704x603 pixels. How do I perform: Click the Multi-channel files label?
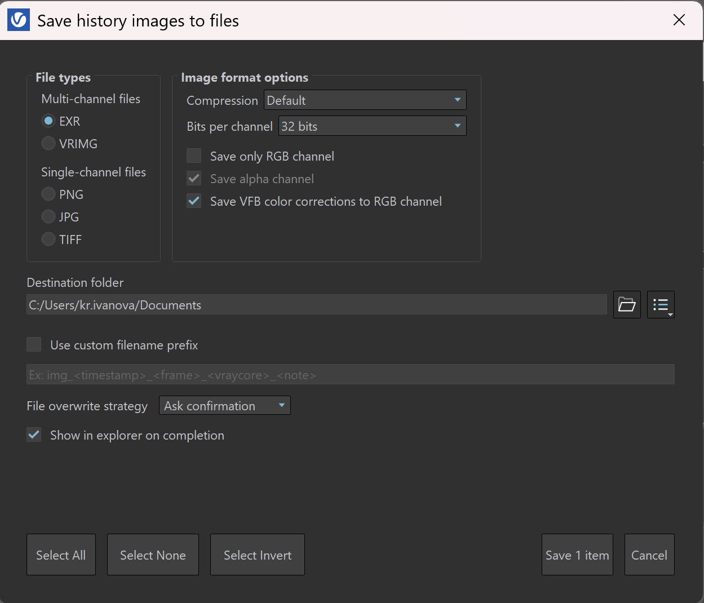point(91,99)
